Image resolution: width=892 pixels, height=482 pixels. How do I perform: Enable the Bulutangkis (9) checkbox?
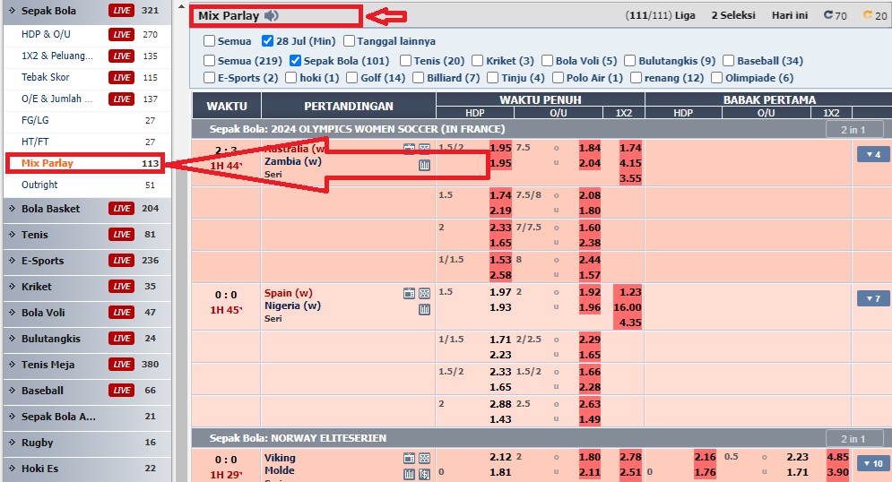coord(629,60)
